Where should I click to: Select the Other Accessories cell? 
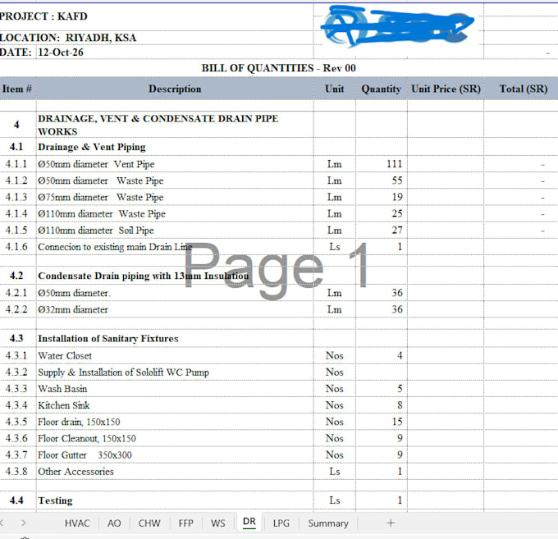[175, 472]
